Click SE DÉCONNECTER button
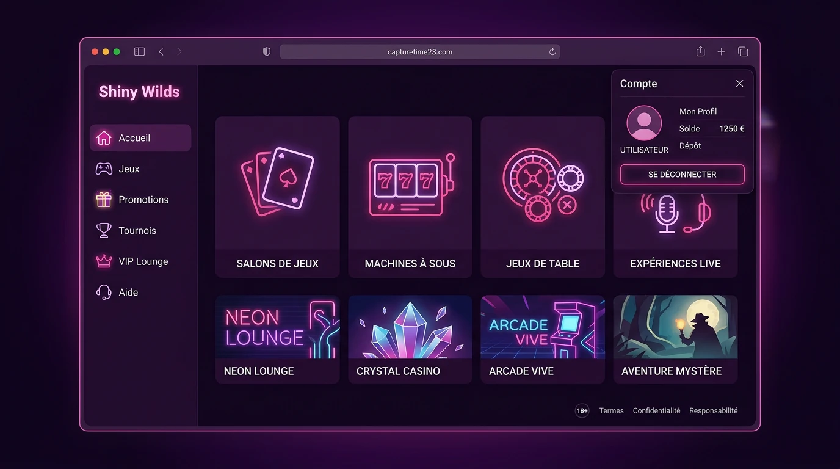840x469 pixels. pyautogui.click(x=682, y=175)
